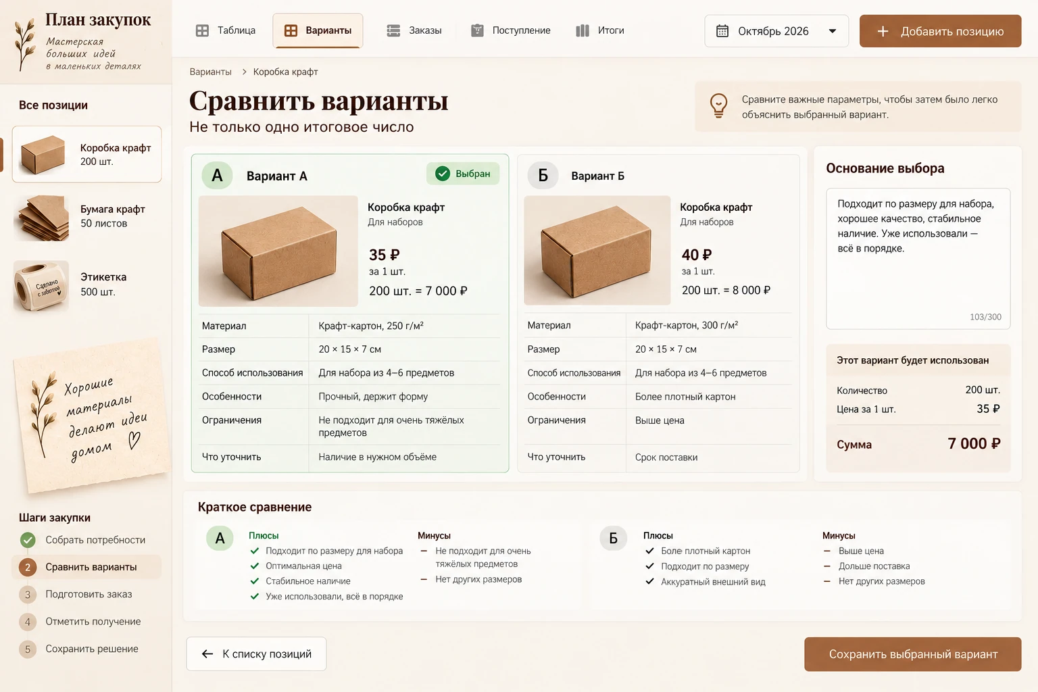Screen dimensions: 1038x692
Task: Go to the Поступление tab
Action: pos(511,30)
